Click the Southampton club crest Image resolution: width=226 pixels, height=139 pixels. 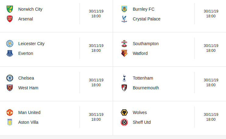click(x=124, y=44)
